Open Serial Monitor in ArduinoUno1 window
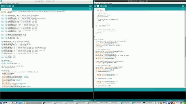186x104 pixels. point(183,6)
